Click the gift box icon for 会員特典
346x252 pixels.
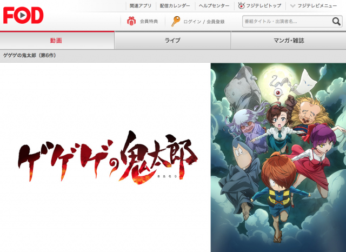coord(131,21)
